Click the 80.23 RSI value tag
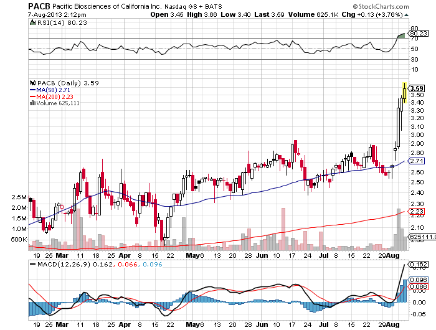 [418, 34]
